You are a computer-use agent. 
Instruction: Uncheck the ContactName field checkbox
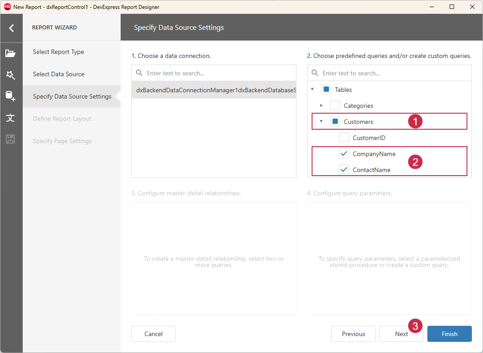pos(344,169)
